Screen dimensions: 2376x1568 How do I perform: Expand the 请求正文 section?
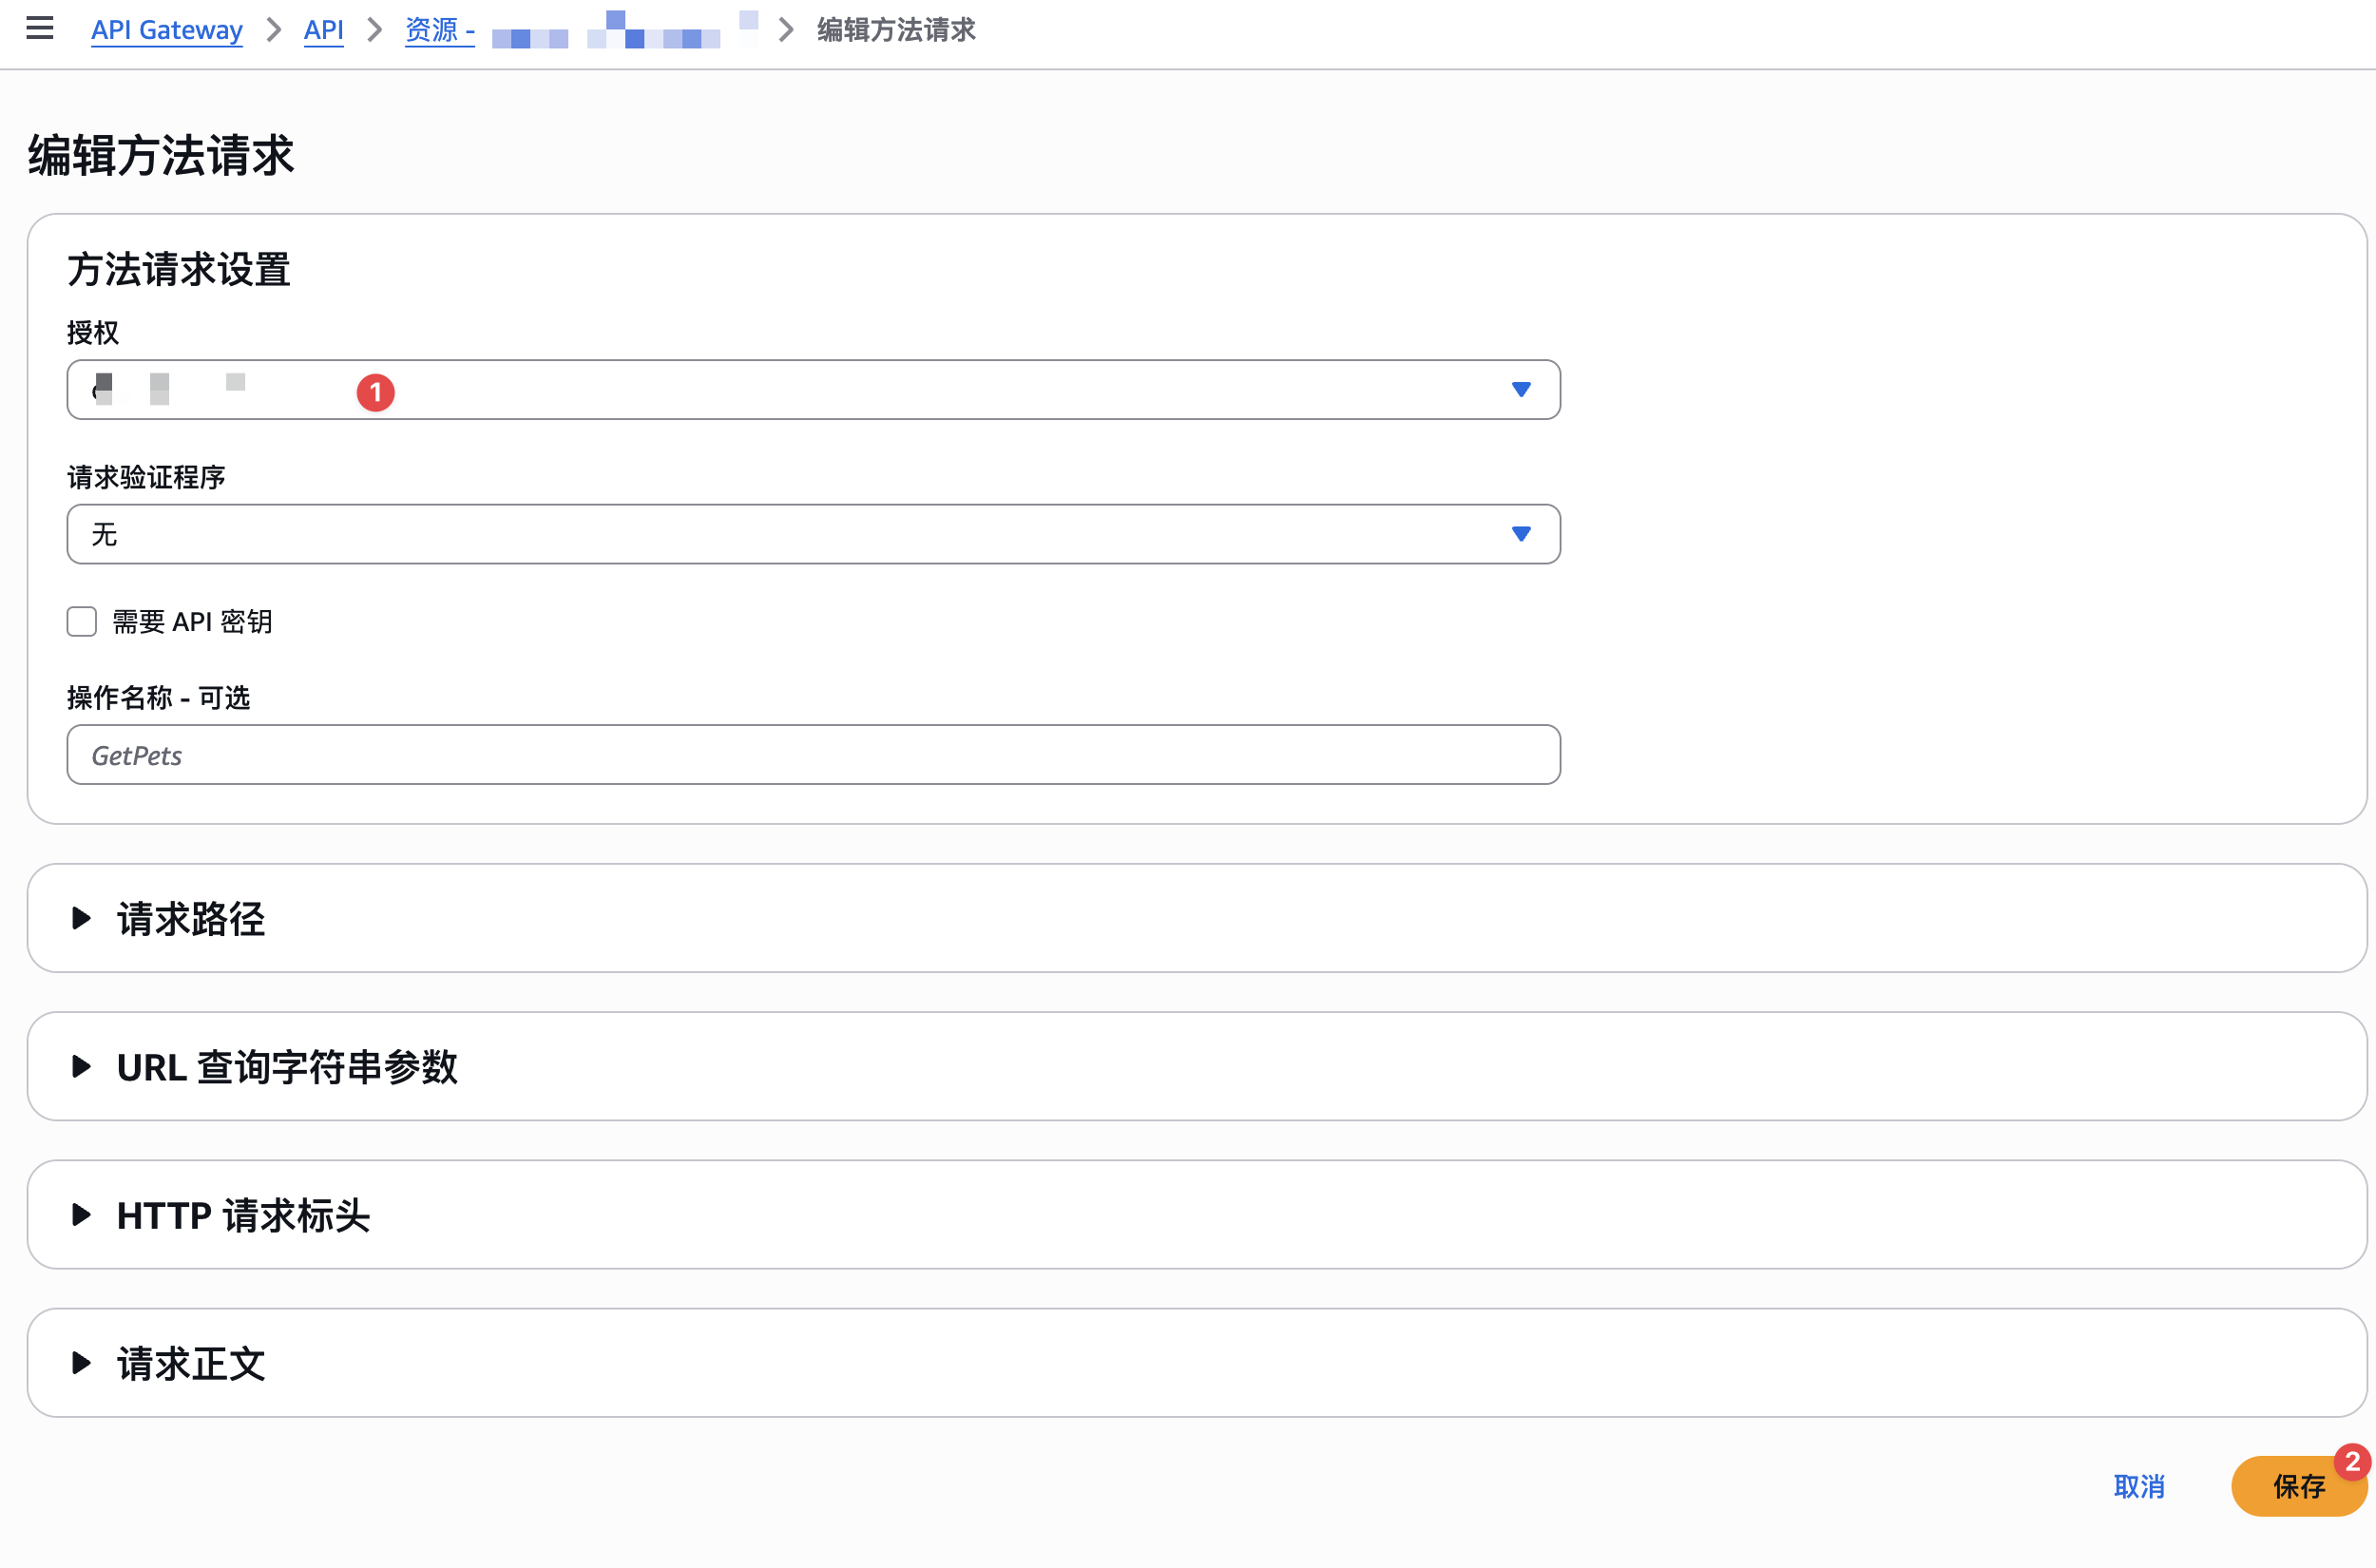click(x=190, y=1363)
